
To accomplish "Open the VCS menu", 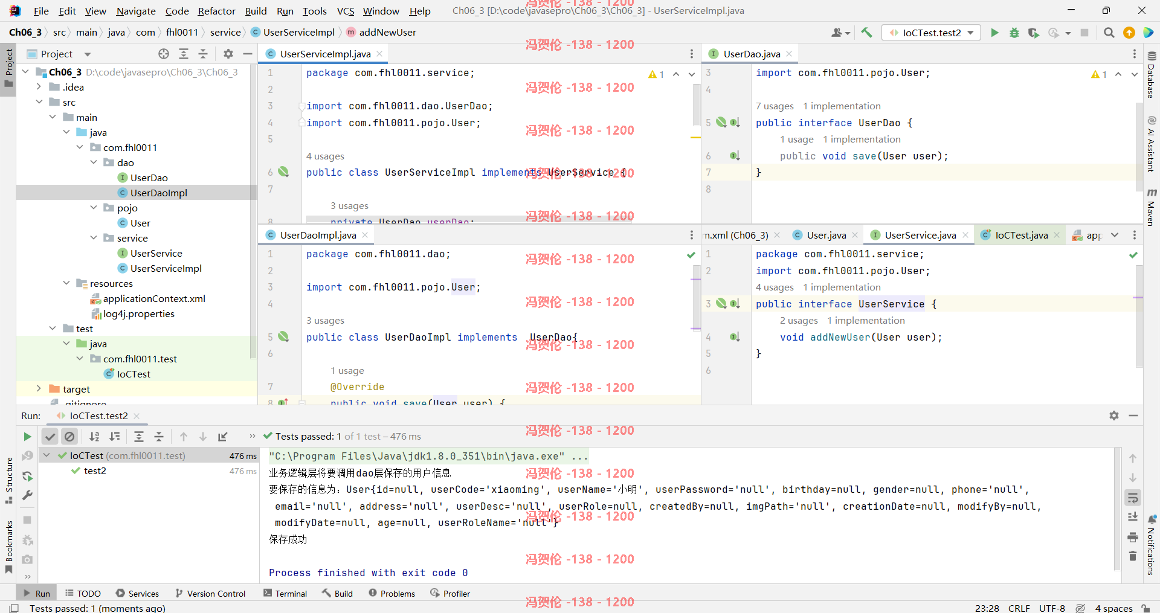I will pyautogui.click(x=346, y=11).
